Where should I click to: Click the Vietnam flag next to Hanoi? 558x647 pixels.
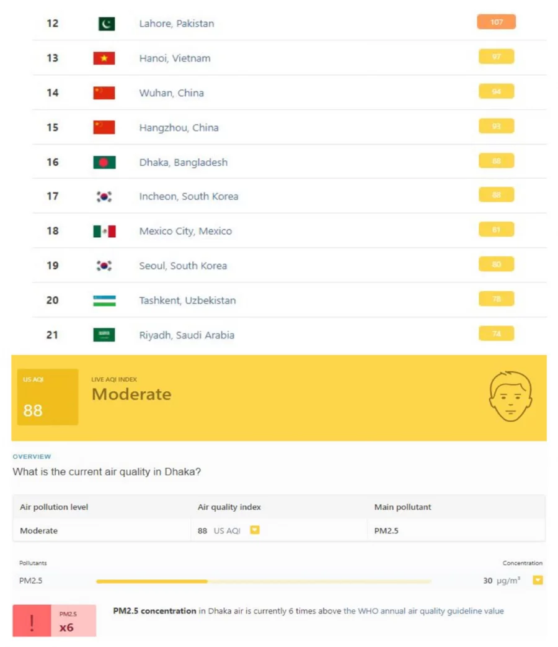tap(104, 58)
